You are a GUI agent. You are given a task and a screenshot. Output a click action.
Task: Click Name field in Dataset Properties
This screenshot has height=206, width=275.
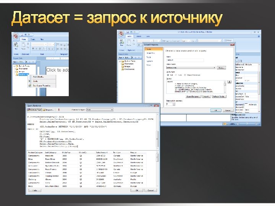pyautogui.click(x=185, y=60)
